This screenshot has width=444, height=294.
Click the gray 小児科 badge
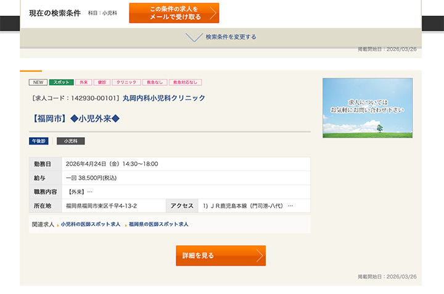tap(70, 141)
